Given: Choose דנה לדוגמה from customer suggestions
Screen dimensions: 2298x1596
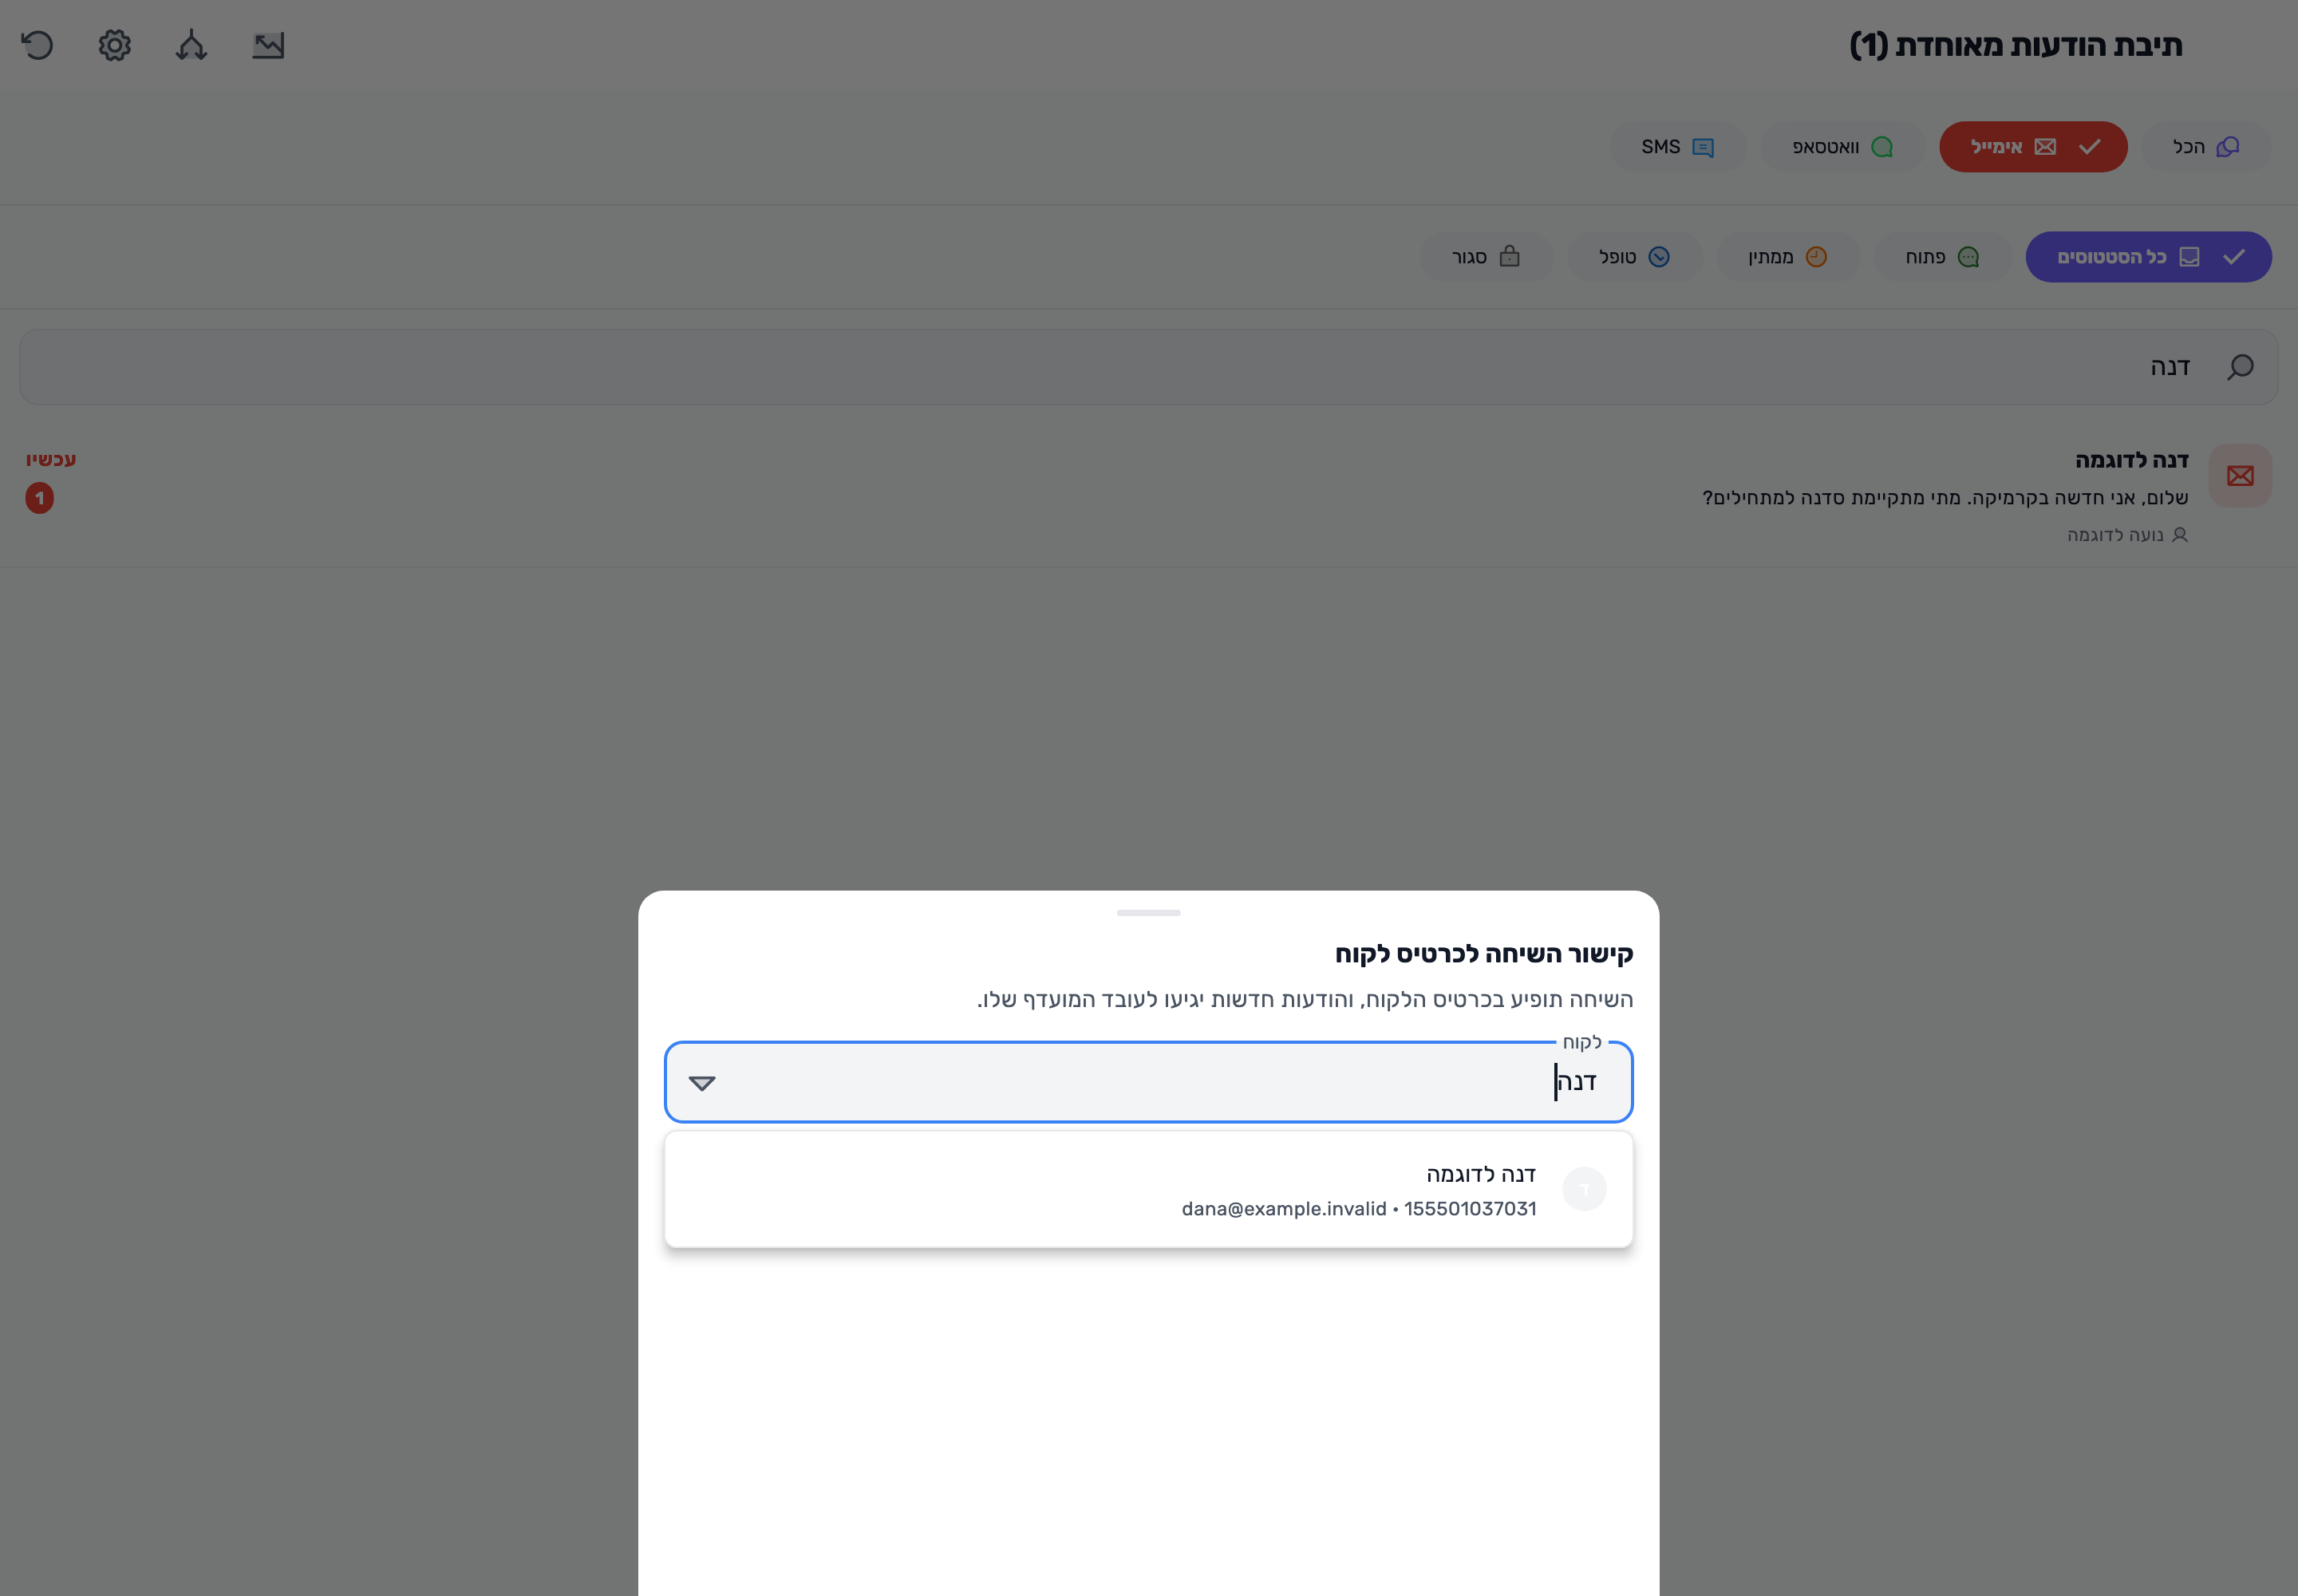Looking at the screenshot, I should point(1148,1189).
